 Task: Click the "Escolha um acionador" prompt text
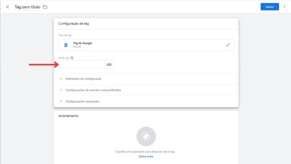pyautogui.click(x=146, y=152)
